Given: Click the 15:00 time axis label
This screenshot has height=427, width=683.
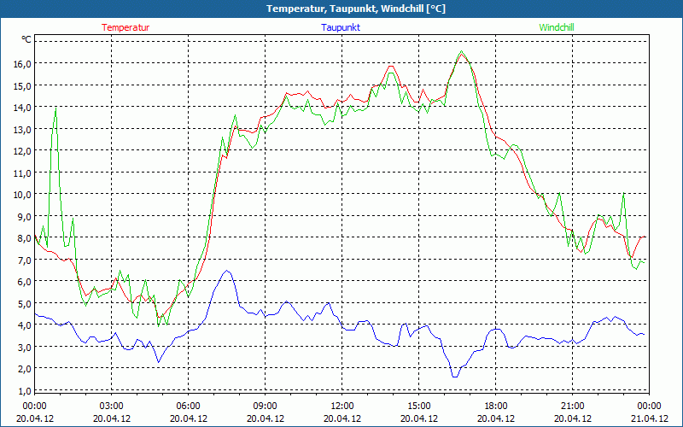Looking at the screenshot, I should (x=418, y=407).
